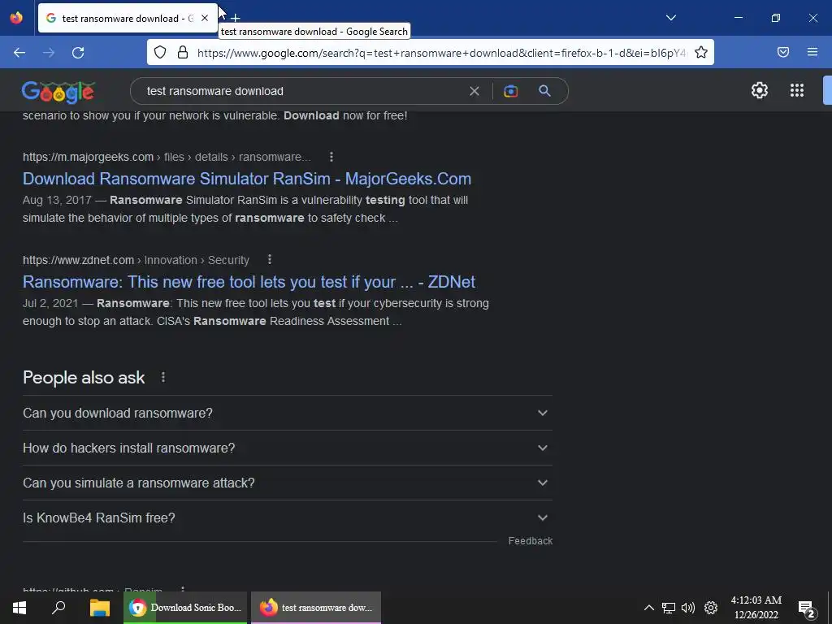The width and height of the screenshot is (832, 624).
Task: Expand 'Can you download ransomware?'
Action: 288,413
